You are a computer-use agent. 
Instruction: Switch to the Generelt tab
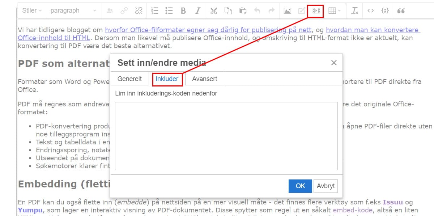(130, 79)
